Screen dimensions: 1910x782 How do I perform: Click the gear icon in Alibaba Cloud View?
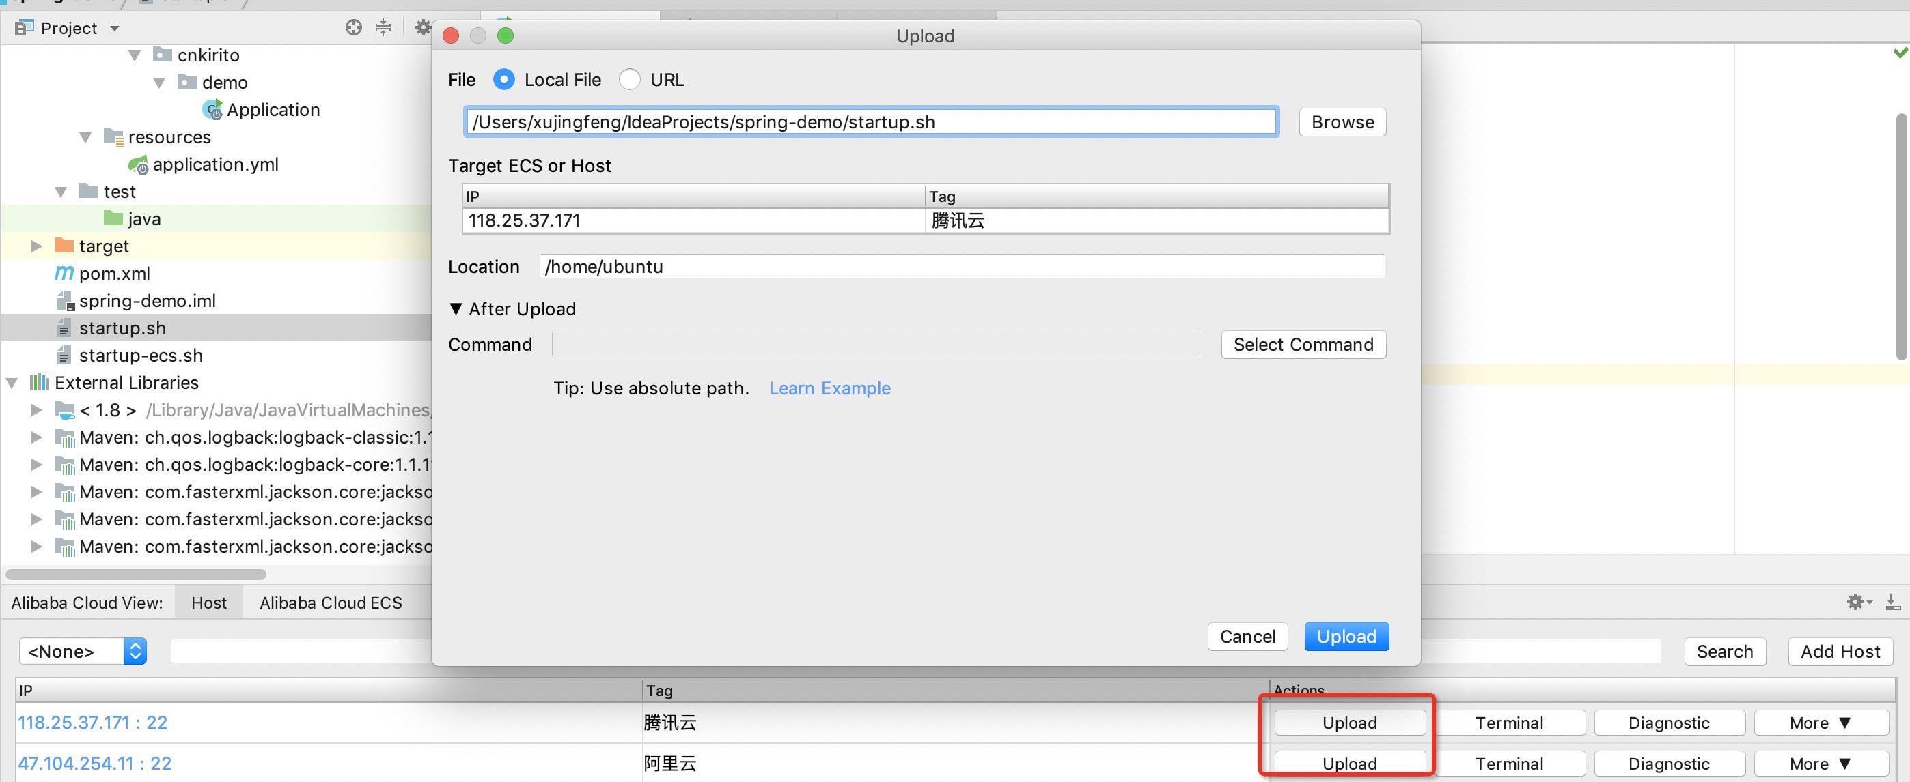tap(1855, 602)
